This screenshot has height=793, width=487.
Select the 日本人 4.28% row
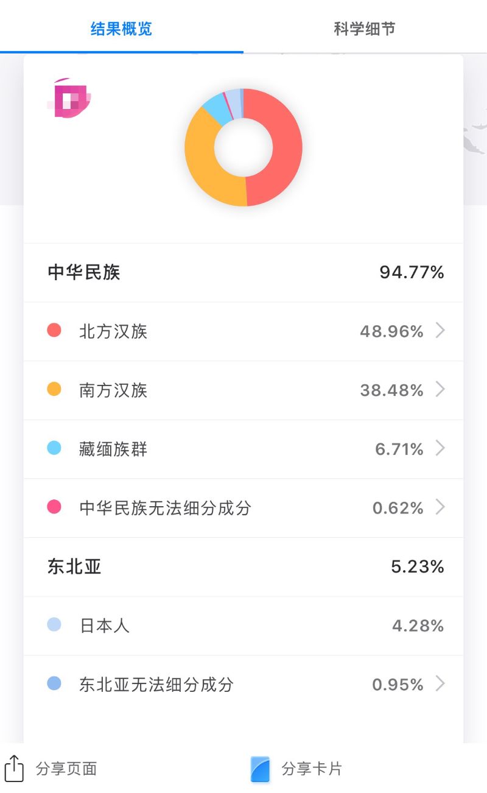pyautogui.click(x=243, y=626)
